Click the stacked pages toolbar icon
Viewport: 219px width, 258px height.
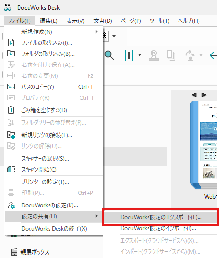coord(171,55)
